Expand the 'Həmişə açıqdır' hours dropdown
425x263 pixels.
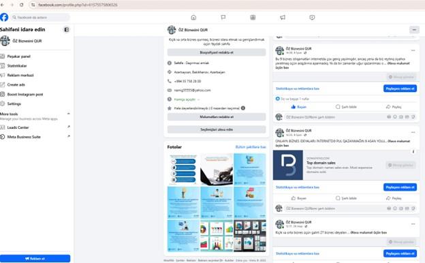199,99
